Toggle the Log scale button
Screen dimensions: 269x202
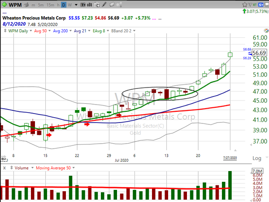(x=257, y=158)
